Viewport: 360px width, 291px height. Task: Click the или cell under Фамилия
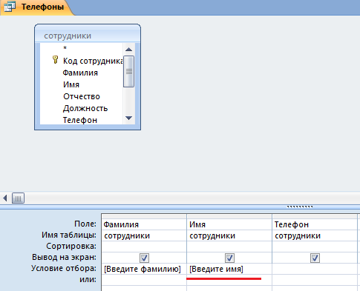click(x=144, y=280)
